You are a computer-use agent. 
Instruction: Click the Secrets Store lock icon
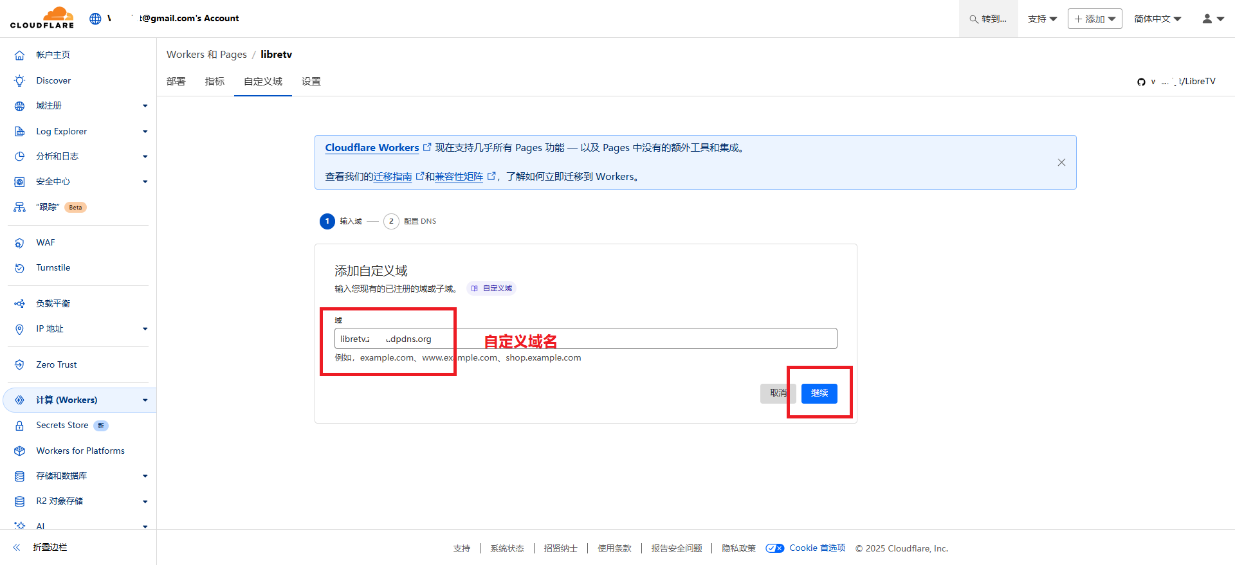(x=20, y=426)
